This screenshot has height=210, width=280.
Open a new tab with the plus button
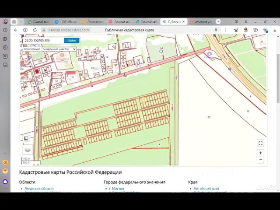pos(218,21)
